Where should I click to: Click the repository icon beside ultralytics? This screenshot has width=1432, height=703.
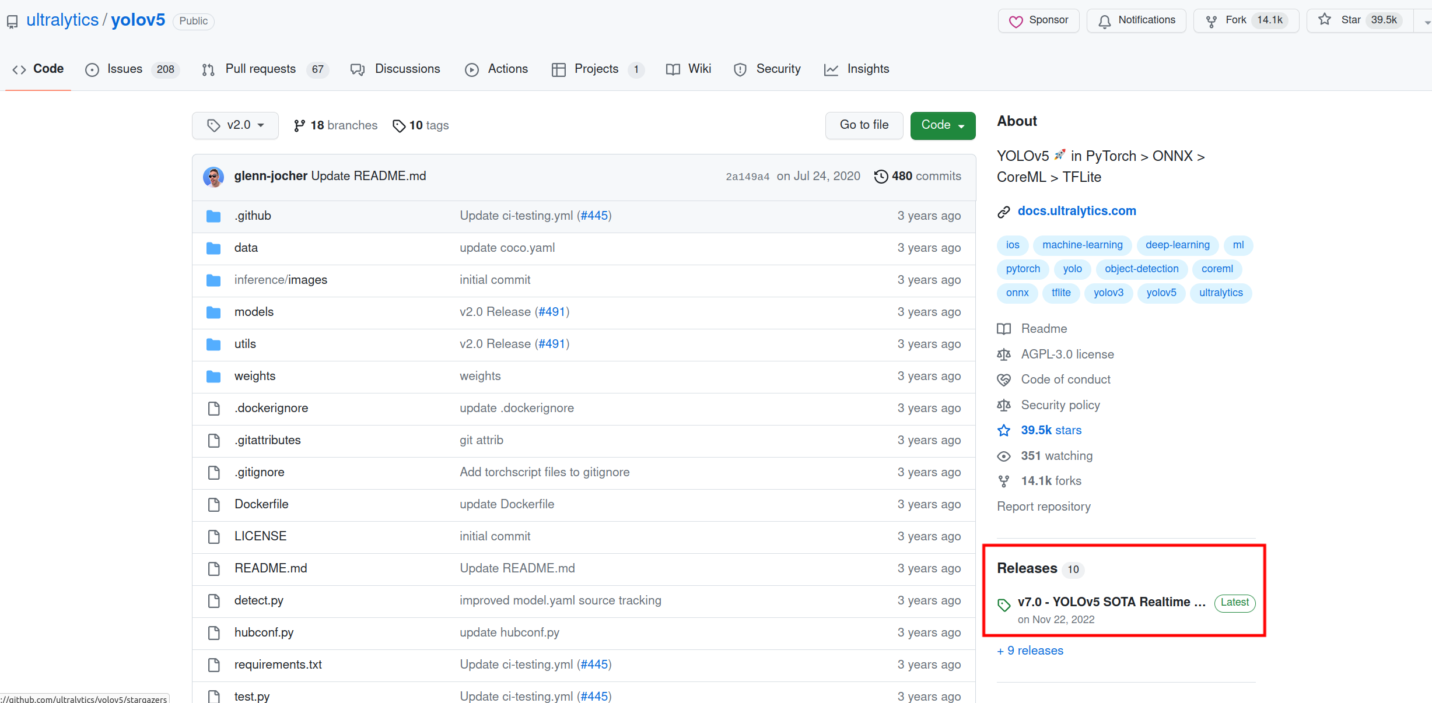[x=12, y=22]
